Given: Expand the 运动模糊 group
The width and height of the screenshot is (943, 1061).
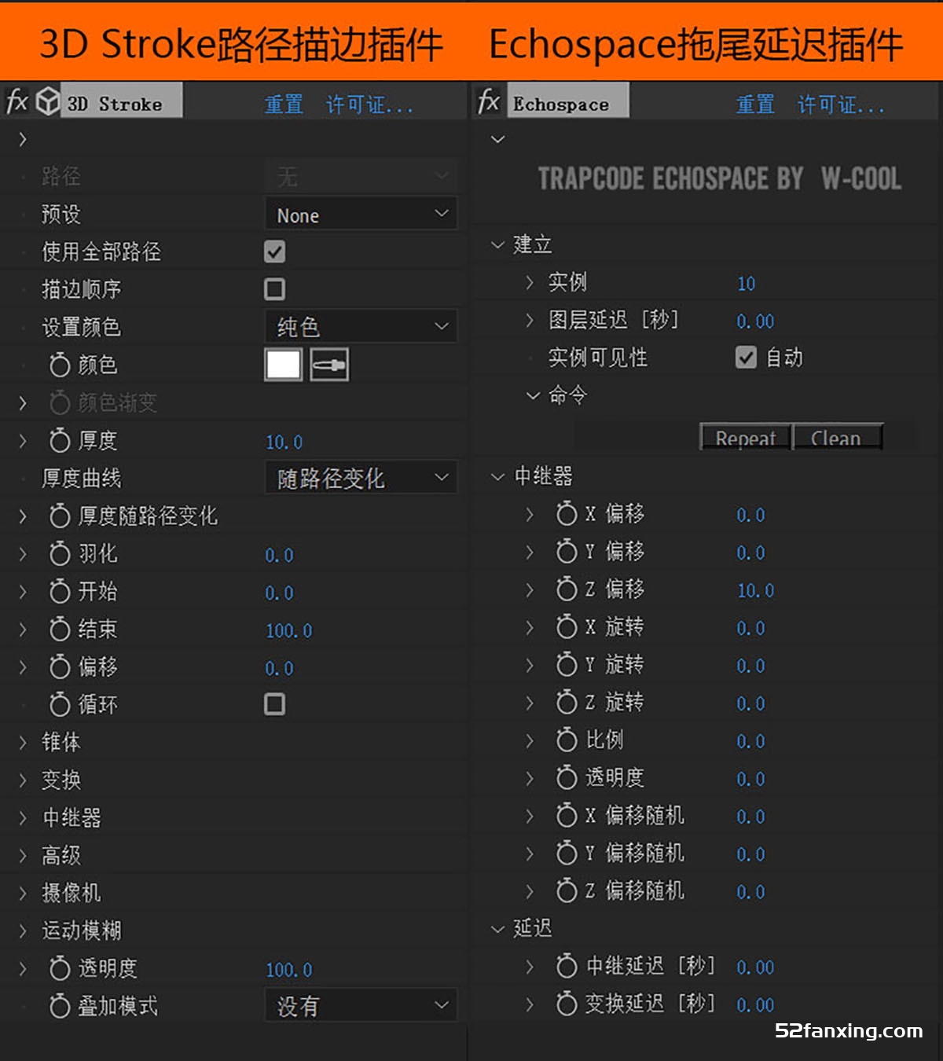Looking at the screenshot, I should tap(23, 931).
